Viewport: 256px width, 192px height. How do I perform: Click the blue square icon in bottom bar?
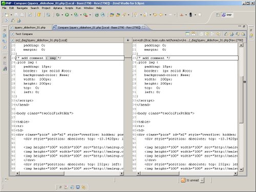click(x=78, y=187)
